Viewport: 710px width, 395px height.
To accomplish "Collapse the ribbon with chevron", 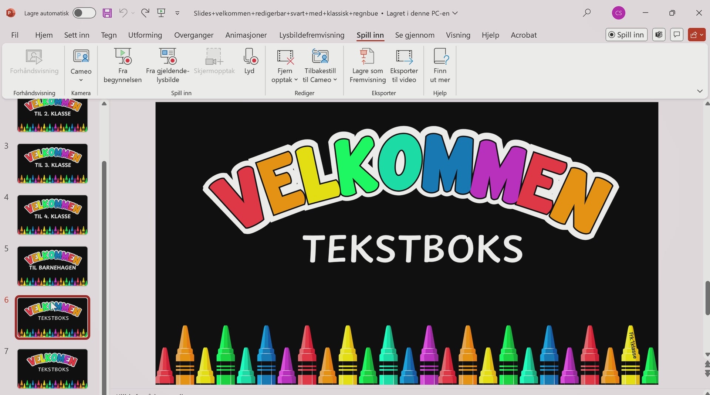I will [x=700, y=91].
